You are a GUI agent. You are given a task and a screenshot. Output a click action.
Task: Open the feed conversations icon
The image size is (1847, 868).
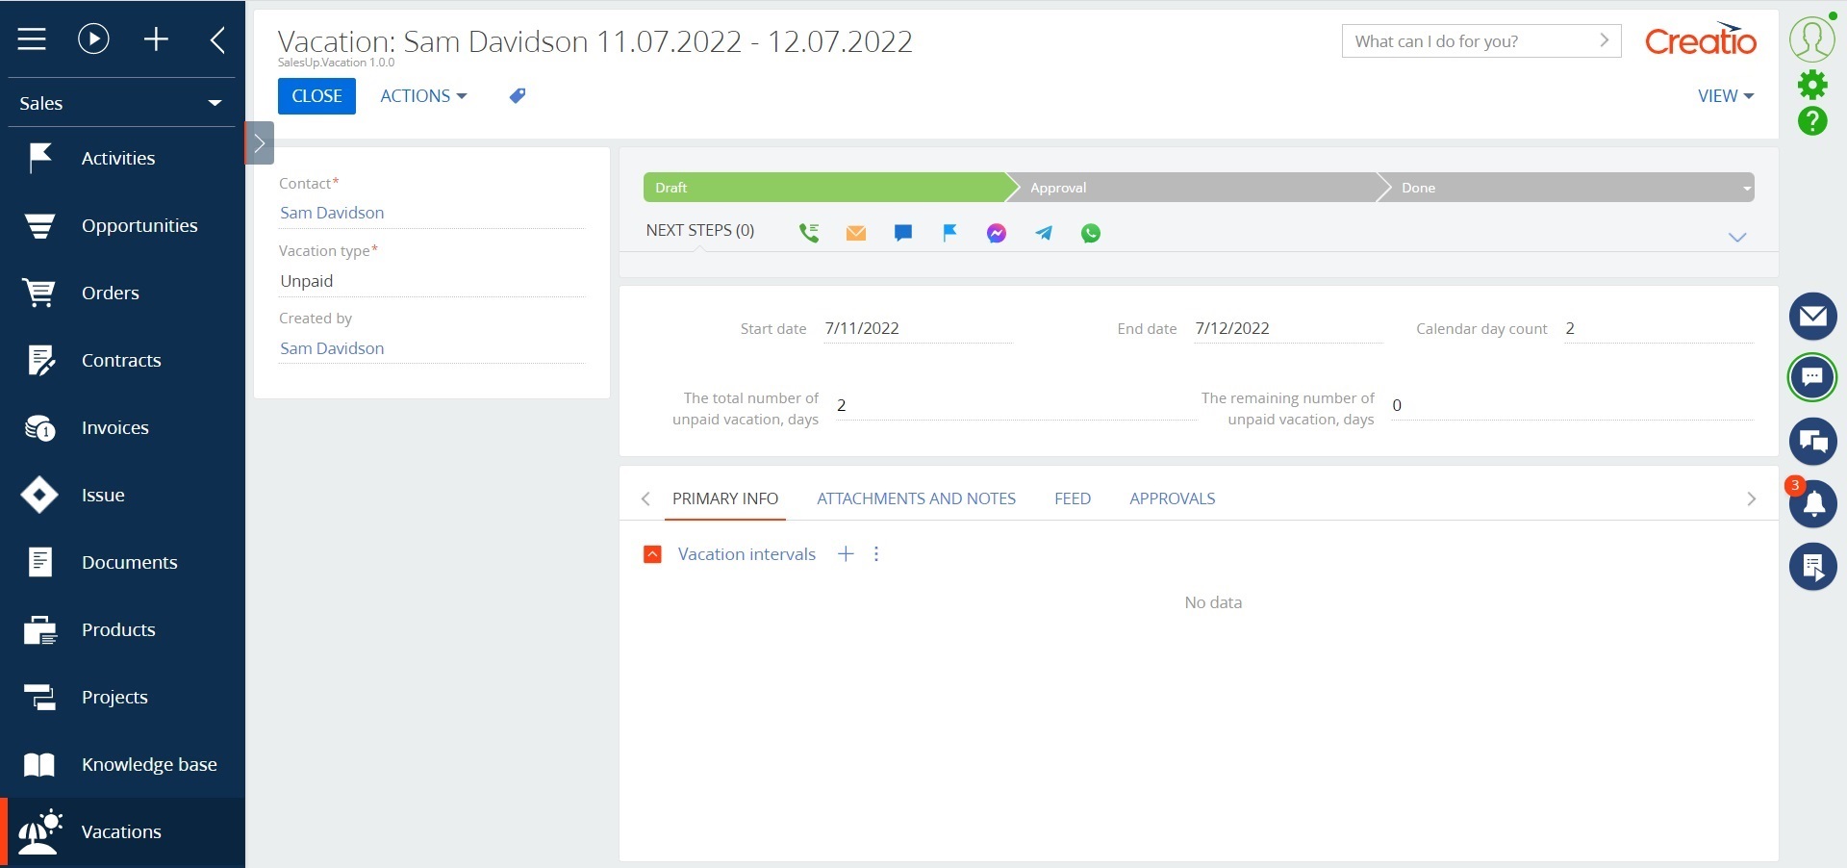tap(1812, 441)
